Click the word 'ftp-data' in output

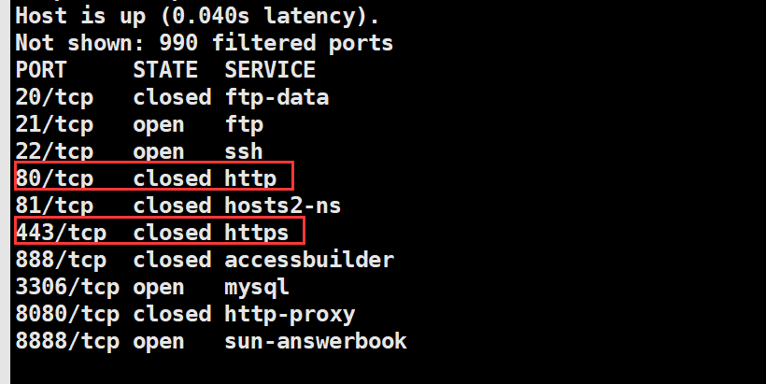277,98
